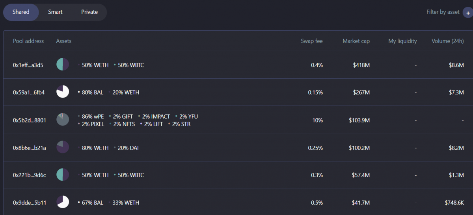Open pool address 0x59a1...6fb4
The height and width of the screenshot is (215, 473).
click(28, 93)
